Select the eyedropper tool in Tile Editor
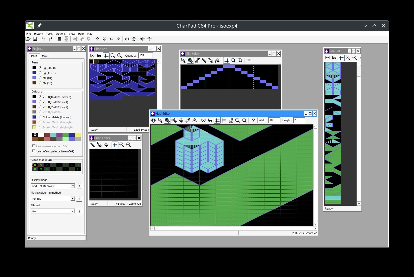The width and height of the screenshot is (414, 277). [197, 60]
